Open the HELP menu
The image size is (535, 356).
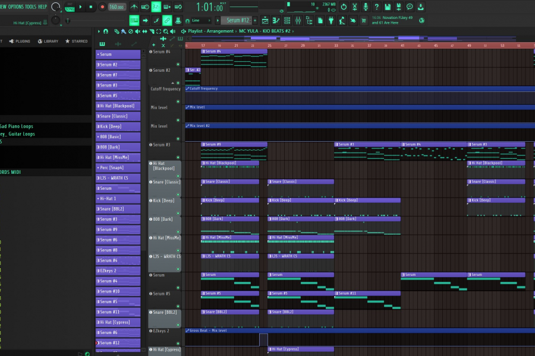[x=42, y=7]
